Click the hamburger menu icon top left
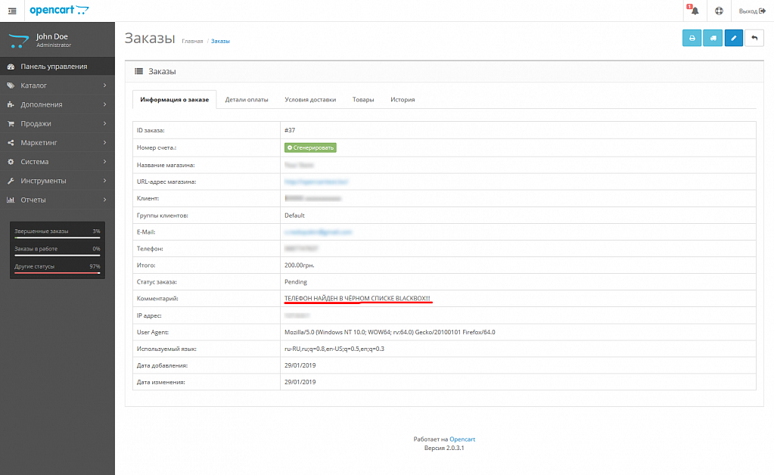This screenshot has width=774, height=475. pos(11,11)
